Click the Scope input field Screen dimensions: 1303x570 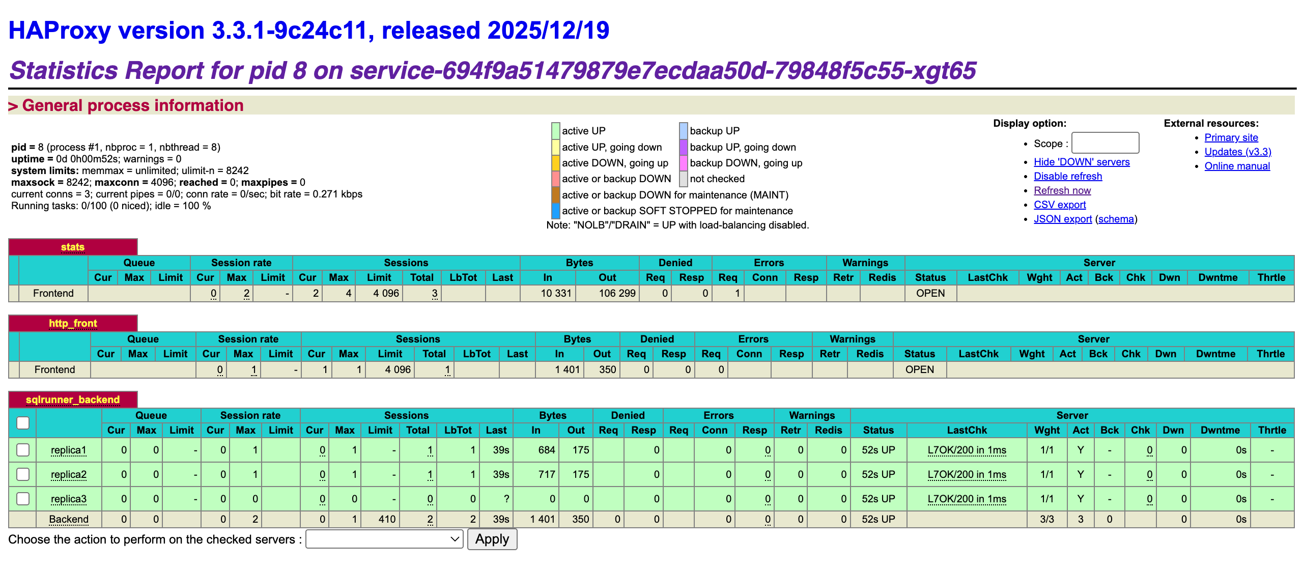click(x=1105, y=143)
